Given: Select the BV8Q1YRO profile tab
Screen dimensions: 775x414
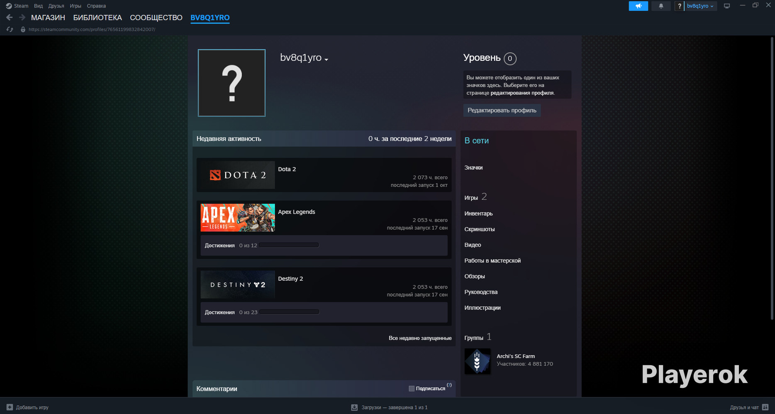Looking at the screenshot, I should pos(210,17).
